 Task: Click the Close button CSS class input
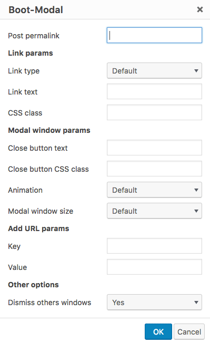point(154,169)
